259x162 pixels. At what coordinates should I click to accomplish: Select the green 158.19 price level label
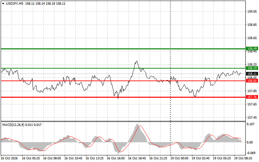252,68
